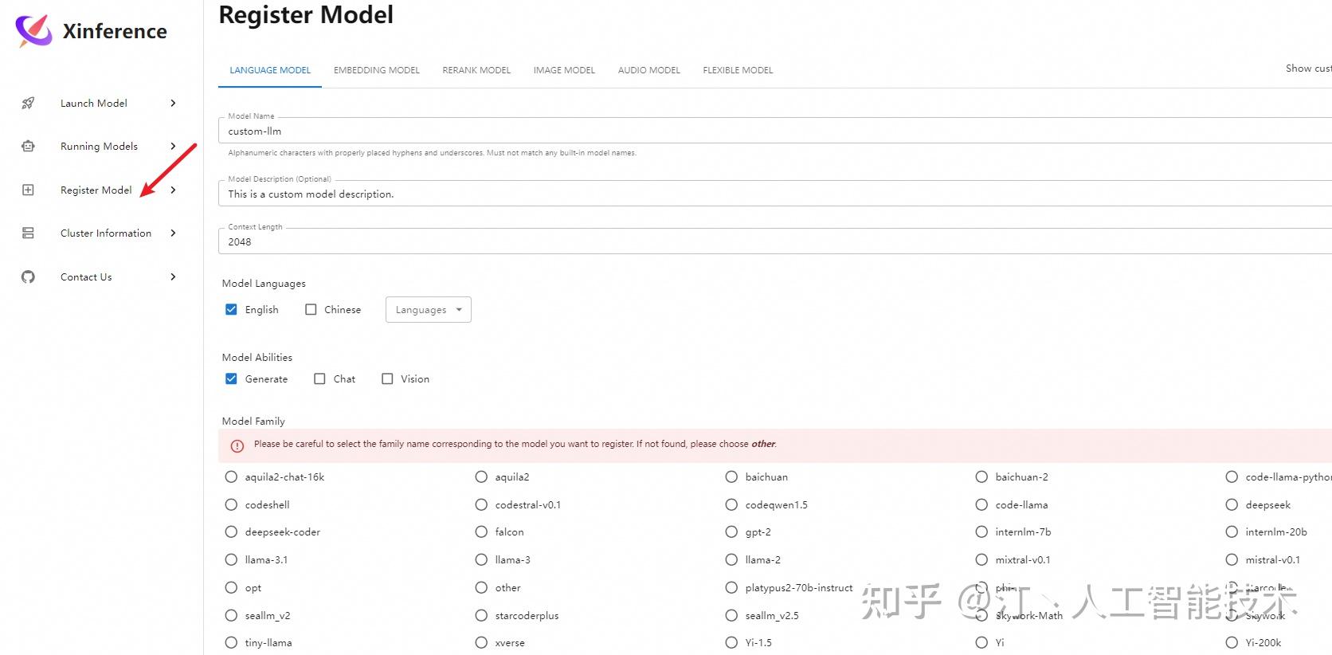Click the Xinference logo
1332x655 pixels.
click(32, 31)
